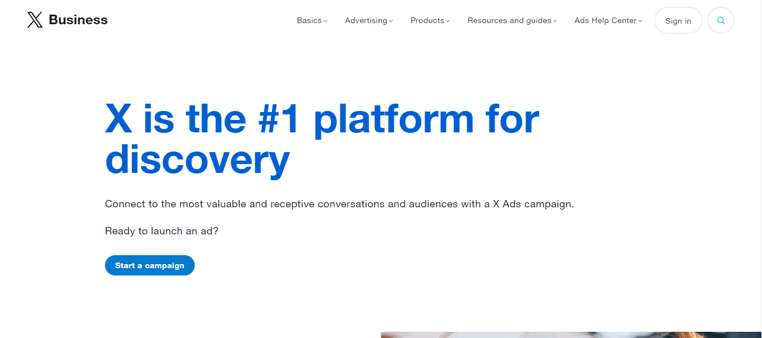Open the Resources and guides menu
Screen dimensions: 762x338
click(x=509, y=21)
